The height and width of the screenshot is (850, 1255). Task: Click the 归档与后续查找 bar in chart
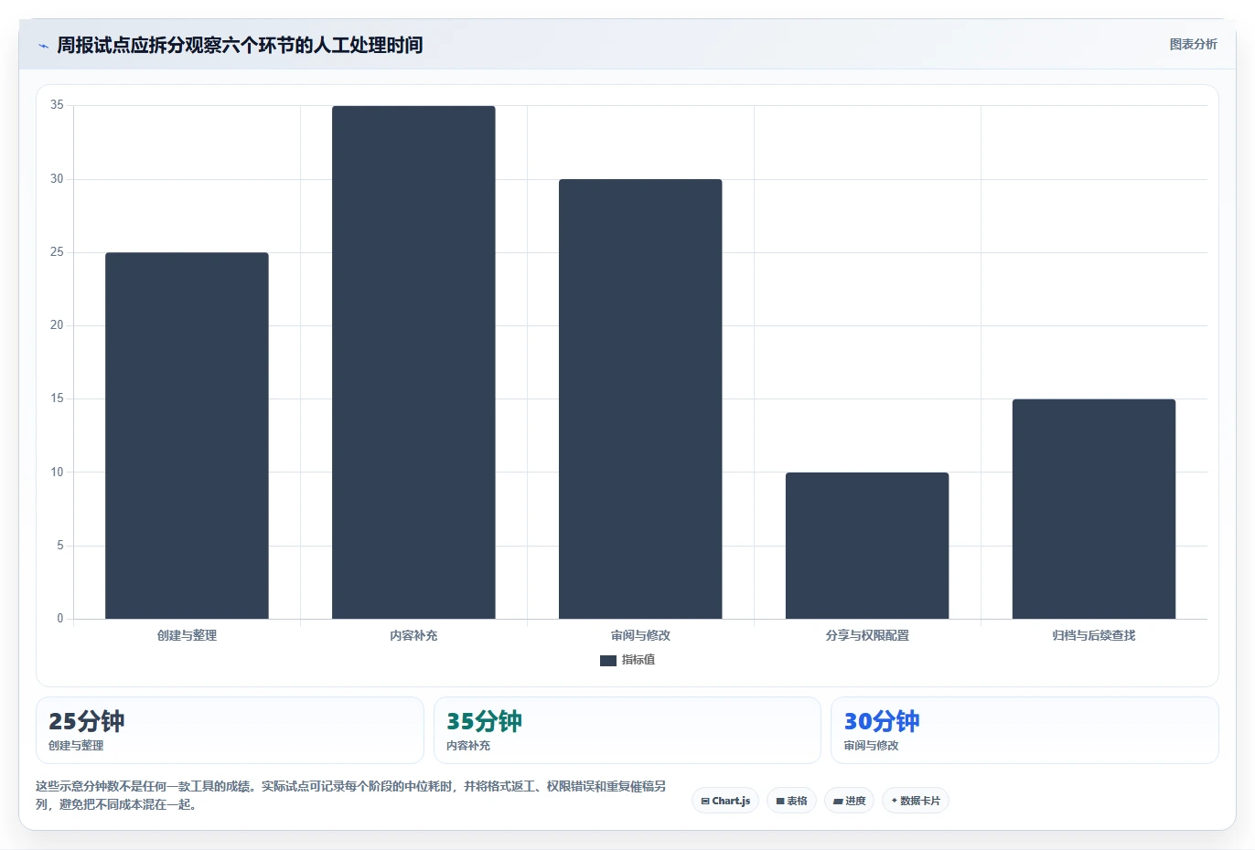pos(1094,509)
